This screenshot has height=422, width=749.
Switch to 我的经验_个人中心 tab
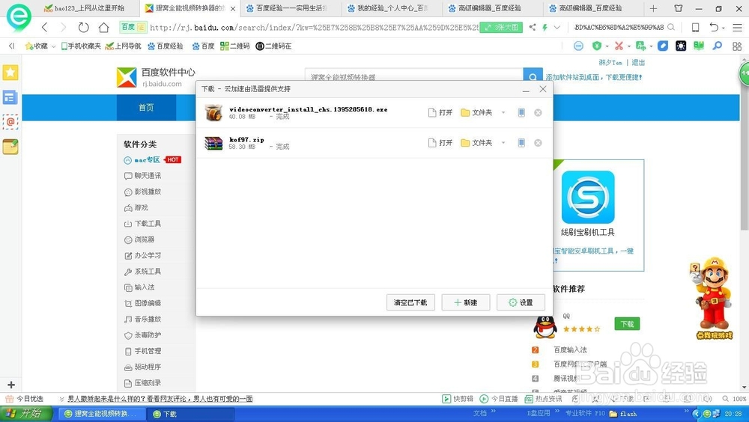[392, 8]
